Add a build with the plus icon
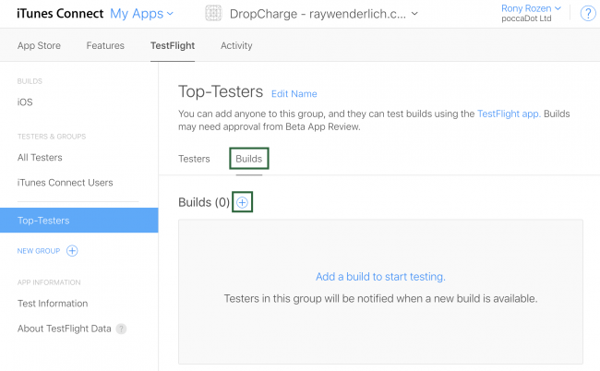600x371 pixels. 242,202
